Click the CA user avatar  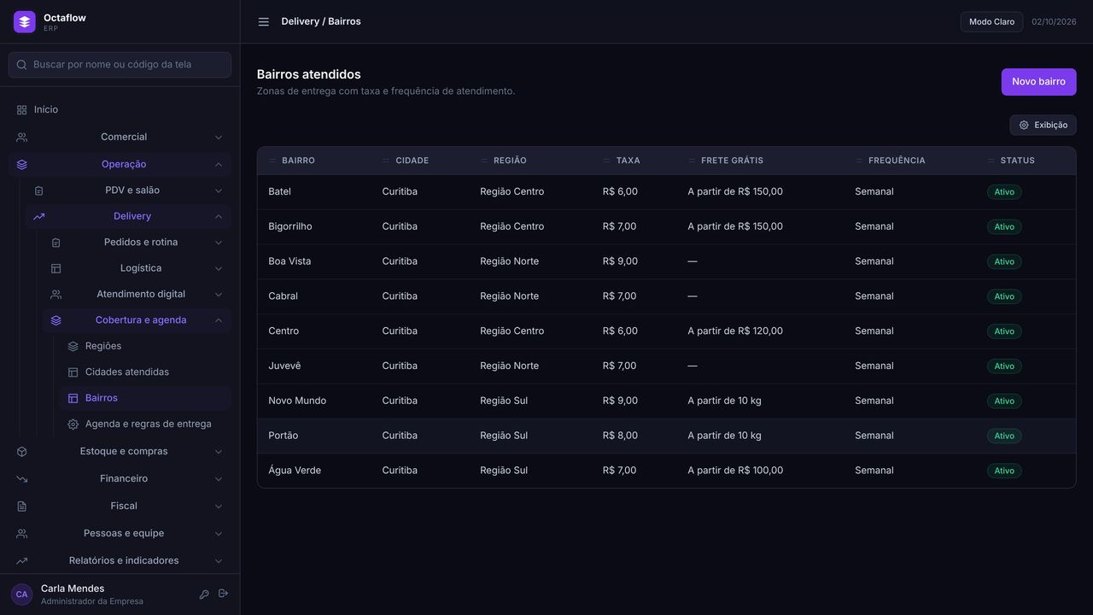pyautogui.click(x=21, y=594)
